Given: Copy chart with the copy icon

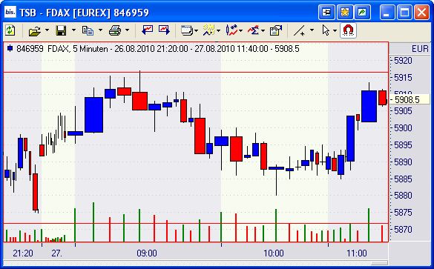Looking at the screenshot, I should click(x=88, y=30).
